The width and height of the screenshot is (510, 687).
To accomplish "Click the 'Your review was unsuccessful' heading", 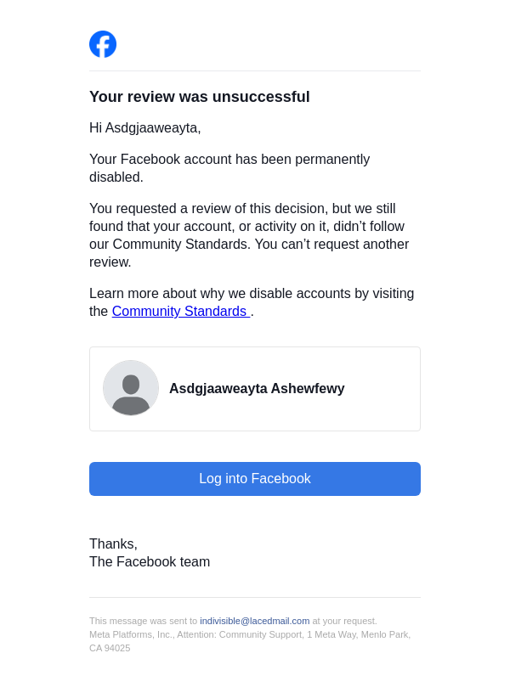I will (200, 97).
